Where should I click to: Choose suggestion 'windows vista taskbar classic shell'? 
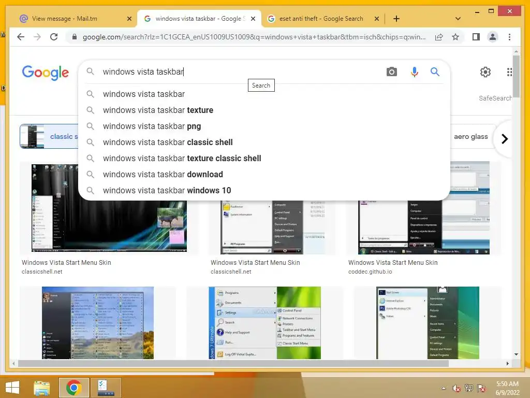click(x=264, y=142)
